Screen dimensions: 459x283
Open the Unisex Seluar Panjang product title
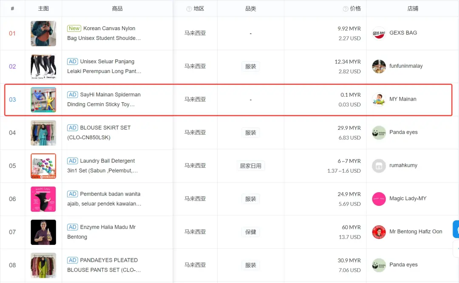coord(104,66)
